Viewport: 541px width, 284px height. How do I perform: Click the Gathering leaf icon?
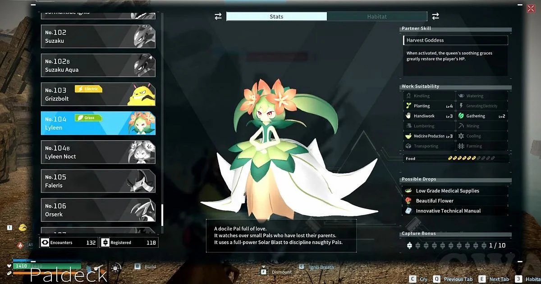[461, 116]
